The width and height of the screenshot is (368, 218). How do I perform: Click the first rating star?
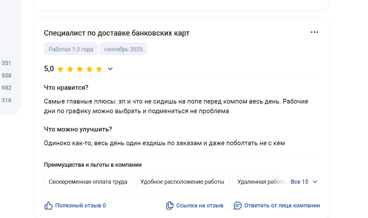60,69
